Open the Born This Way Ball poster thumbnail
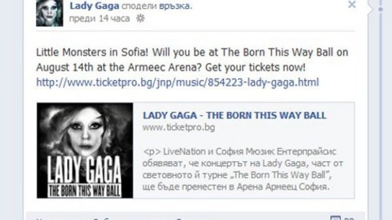The width and height of the screenshot is (392, 220). click(x=85, y=150)
